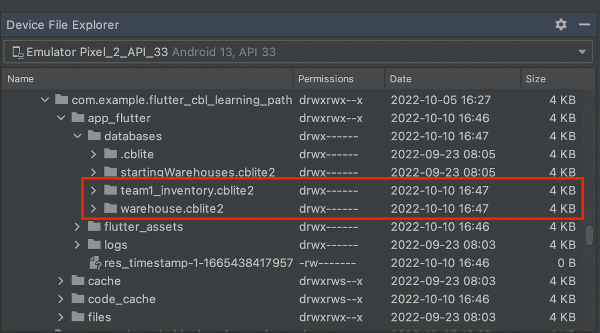Expand warehouse.cblite2 folder
Image resolution: width=600 pixels, height=333 pixels.
coord(93,208)
